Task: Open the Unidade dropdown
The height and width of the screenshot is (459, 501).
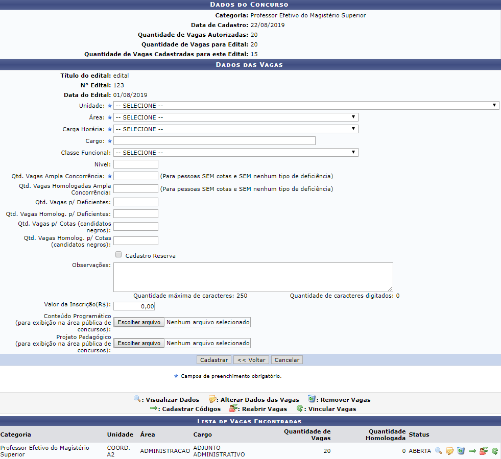Action: pyautogui.click(x=306, y=106)
